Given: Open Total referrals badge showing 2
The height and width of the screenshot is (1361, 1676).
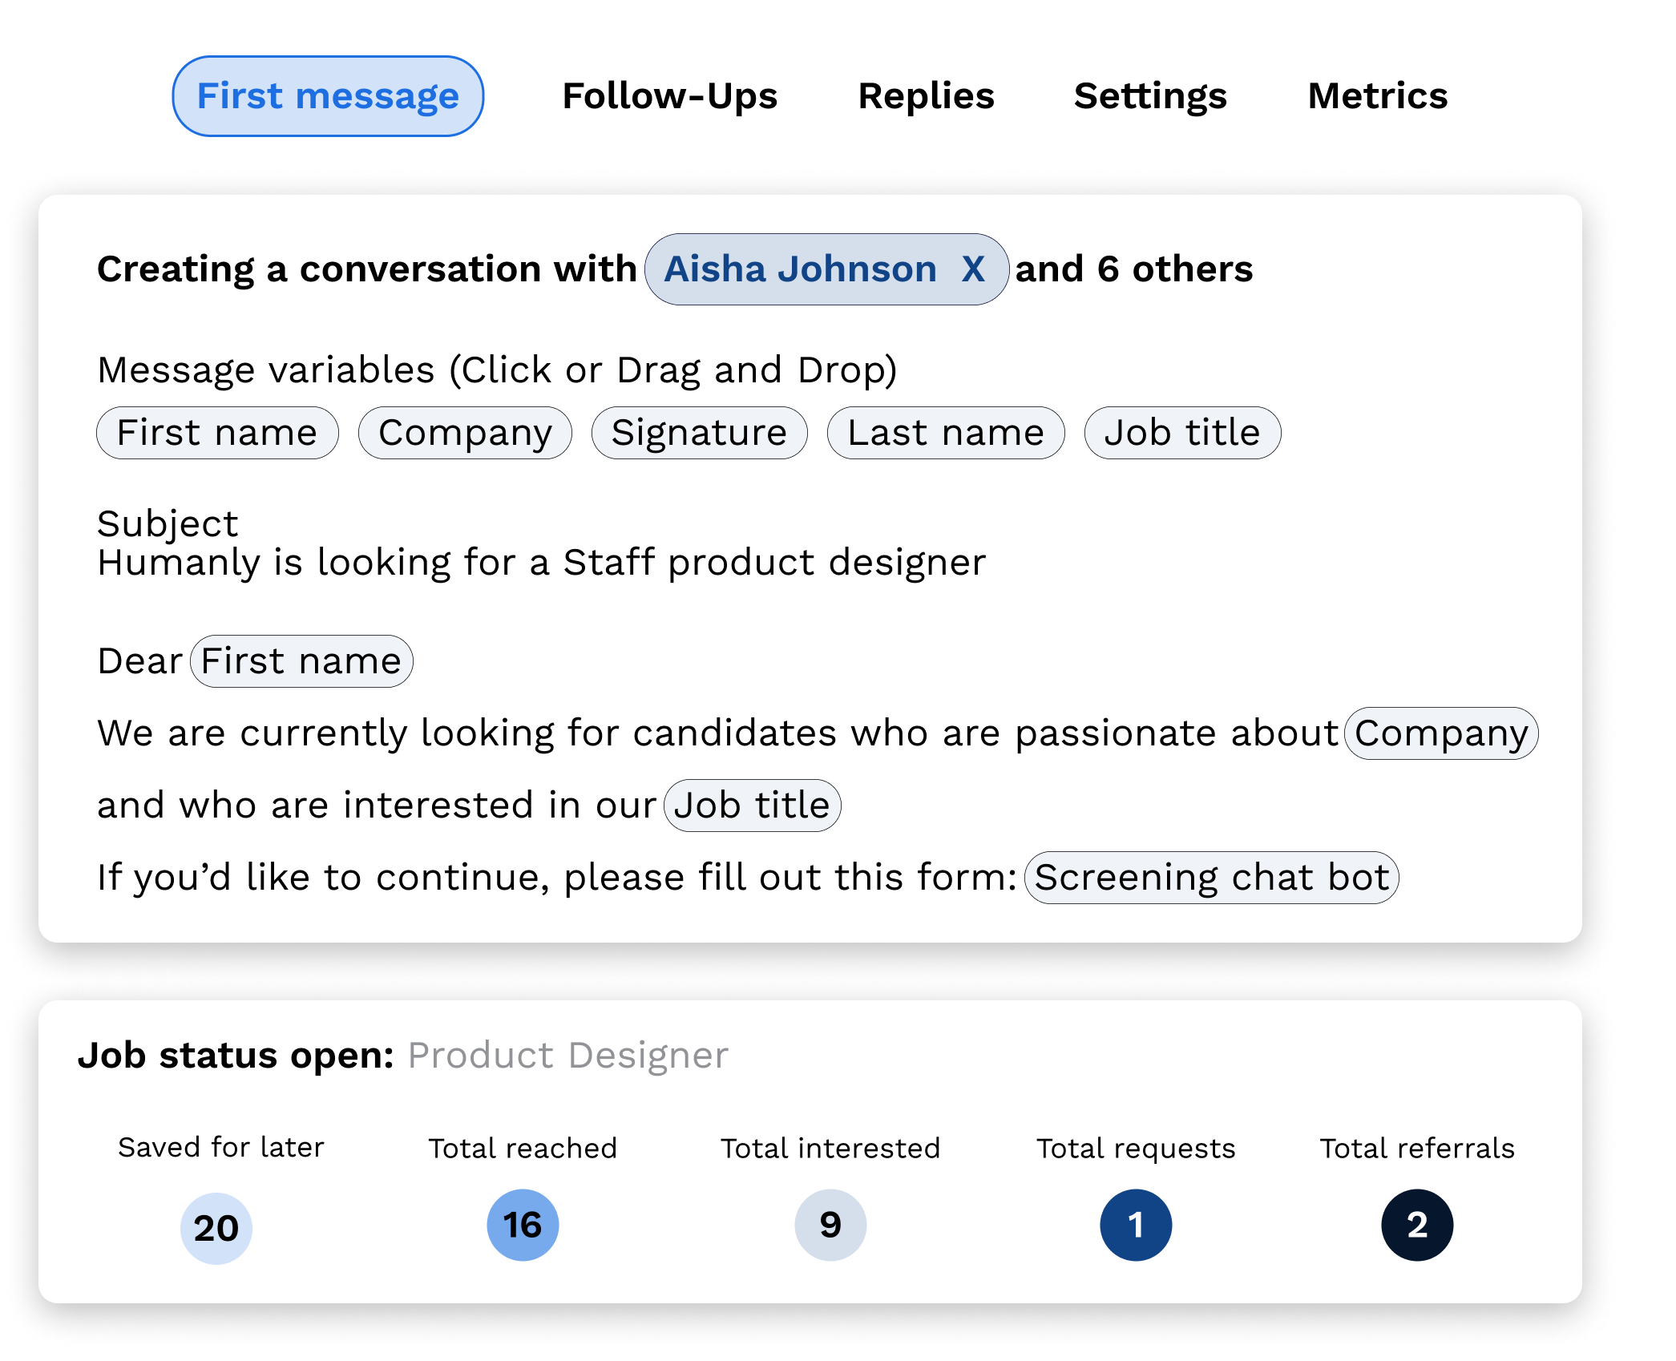Looking at the screenshot, I should tap(1417, 1225).
